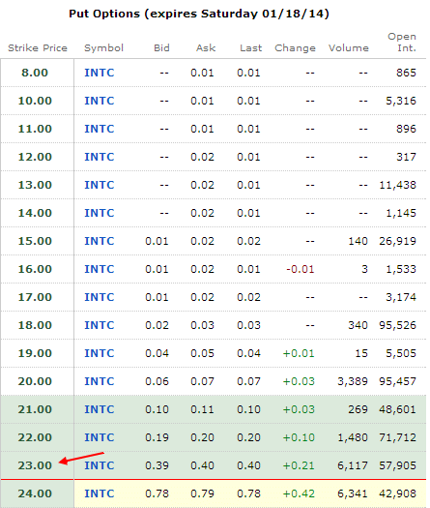
Task: Click the Volume column header
Action: [349, 48]
